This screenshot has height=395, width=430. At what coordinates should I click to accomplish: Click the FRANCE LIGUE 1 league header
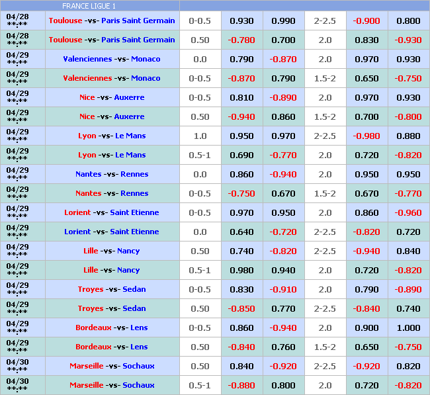click(89, 6)
